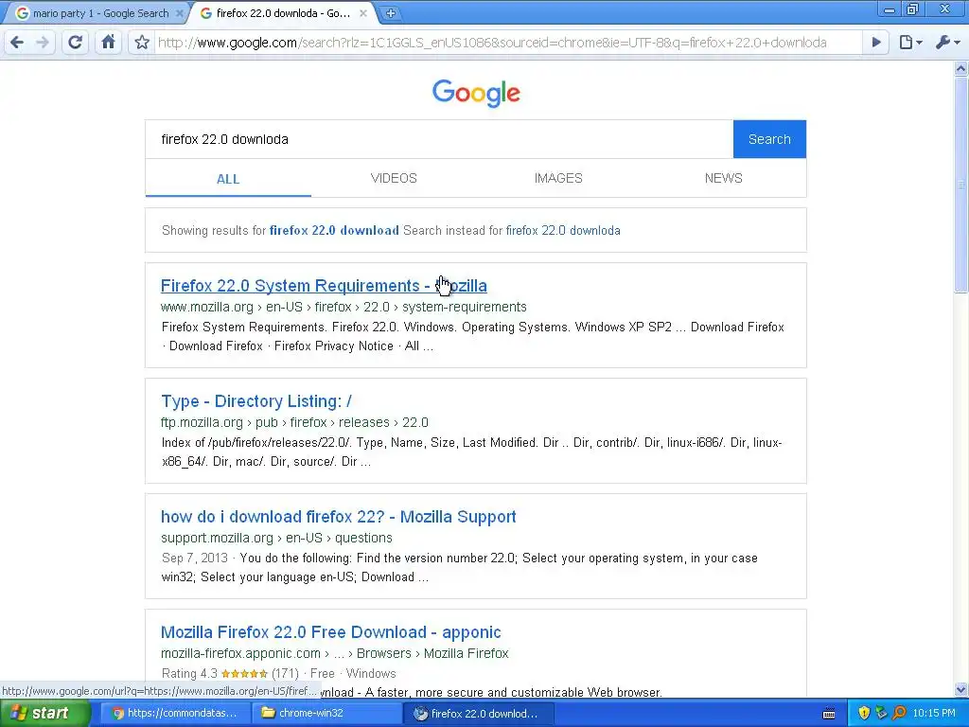This screenshot has height=727, width=969.
Task: Close the 'mario party 1' tab
Action: [x=179, y=13]
